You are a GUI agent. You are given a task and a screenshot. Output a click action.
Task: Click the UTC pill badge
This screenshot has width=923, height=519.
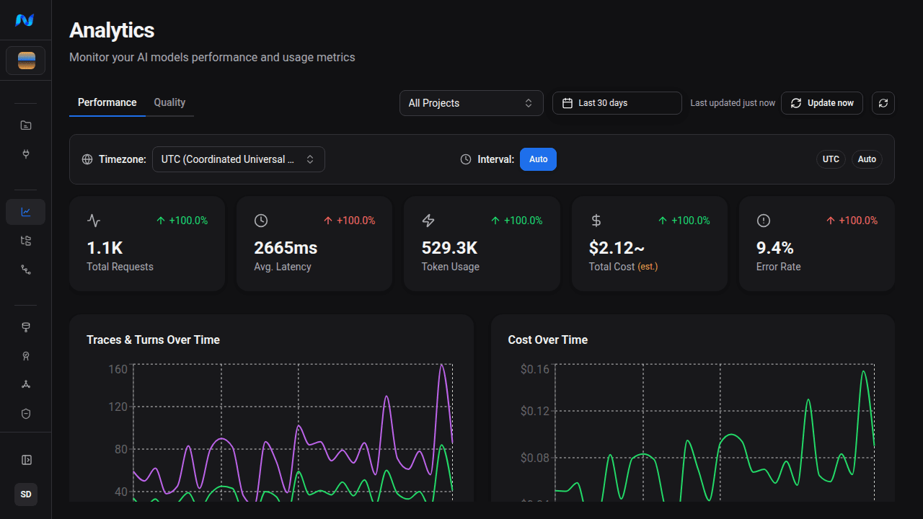[831, 159]
